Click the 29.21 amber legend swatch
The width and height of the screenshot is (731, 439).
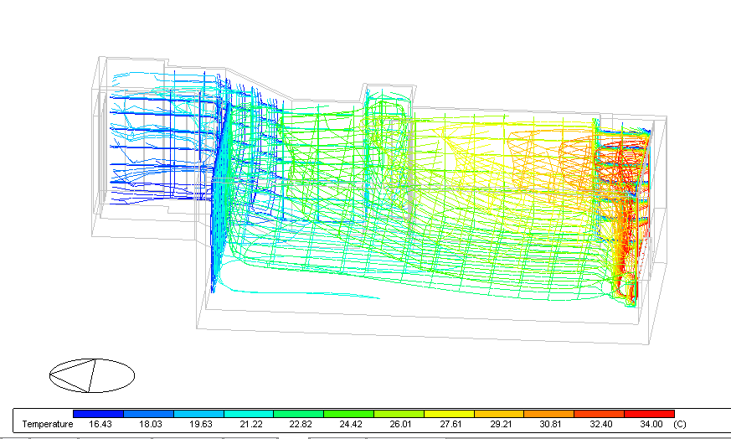(x=499, y=414)
